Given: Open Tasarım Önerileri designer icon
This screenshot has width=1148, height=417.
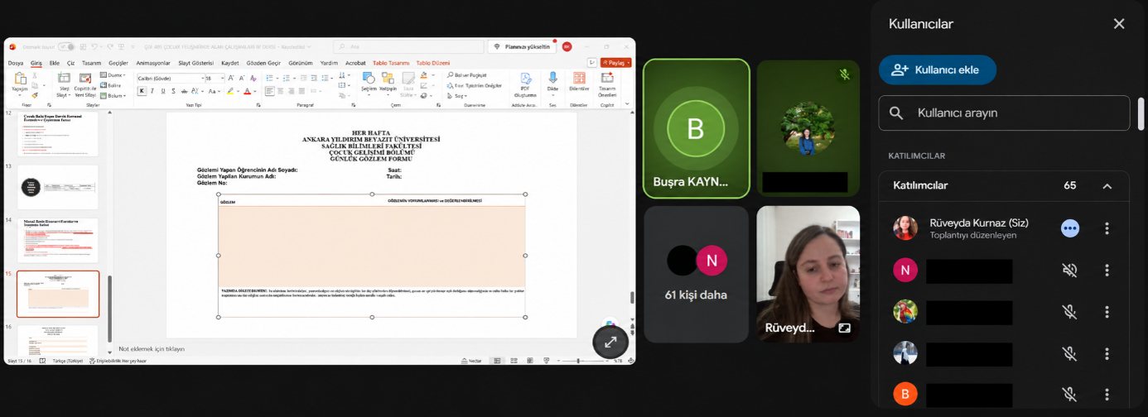Looking at the screenshot, I should 607,78.
